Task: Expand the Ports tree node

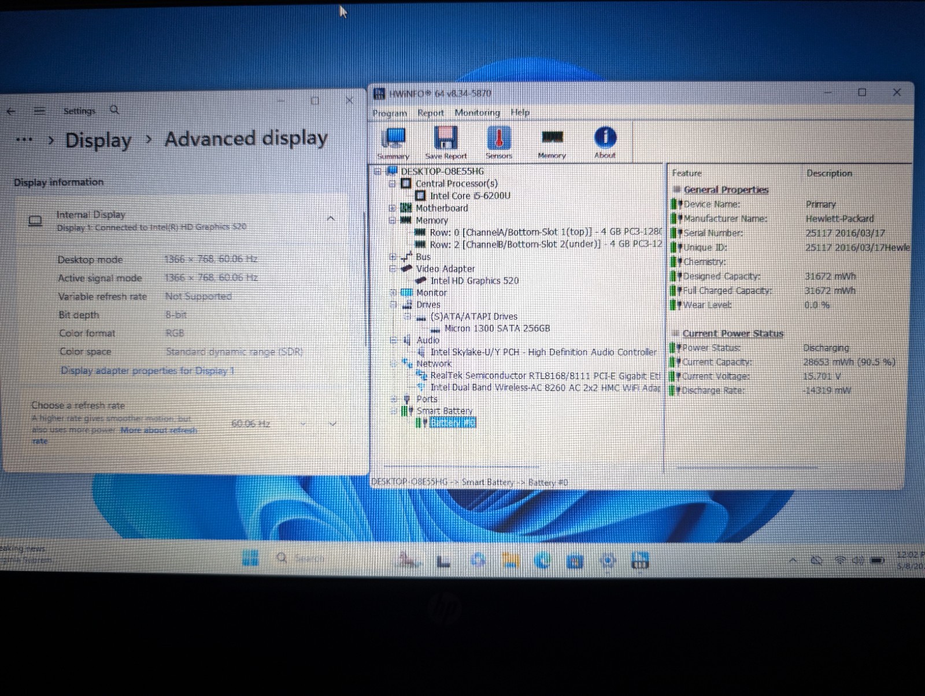Action: coord(394,399)
